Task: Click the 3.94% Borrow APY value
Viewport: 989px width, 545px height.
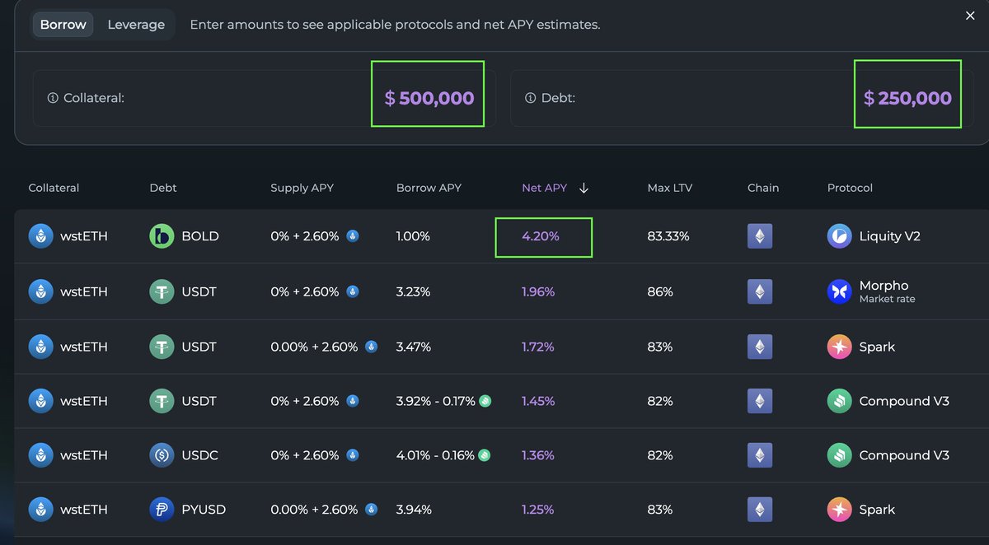Action: point(414,510)
